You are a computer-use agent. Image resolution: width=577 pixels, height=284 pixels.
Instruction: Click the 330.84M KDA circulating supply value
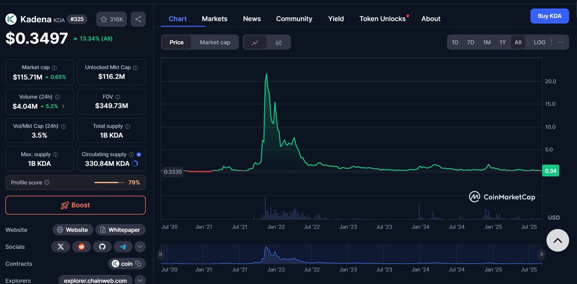[107, 164]
